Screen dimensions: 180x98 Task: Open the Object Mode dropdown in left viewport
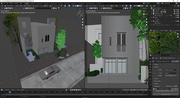[9, 6]
